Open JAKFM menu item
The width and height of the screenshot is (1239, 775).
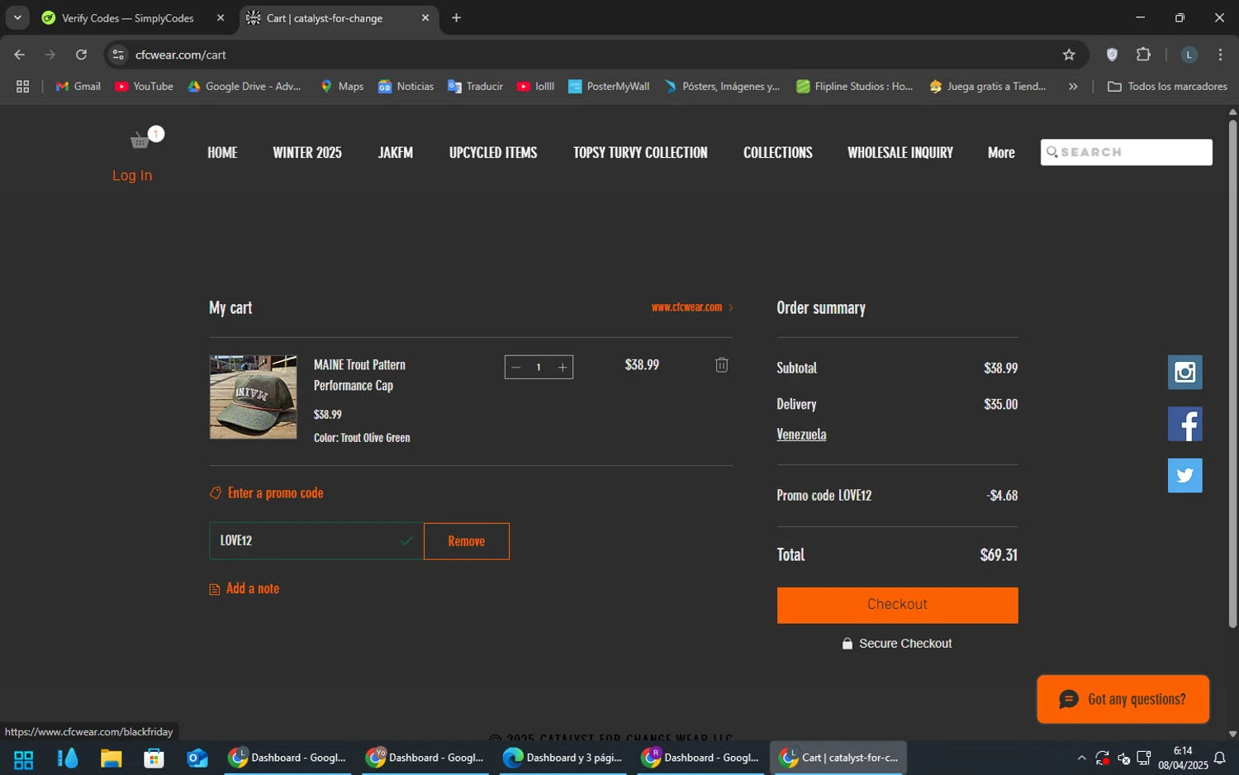click(x=396, y=153)
